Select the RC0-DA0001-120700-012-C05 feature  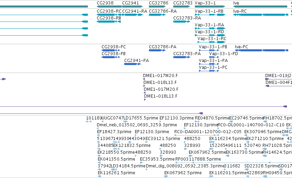pos(208,132)
